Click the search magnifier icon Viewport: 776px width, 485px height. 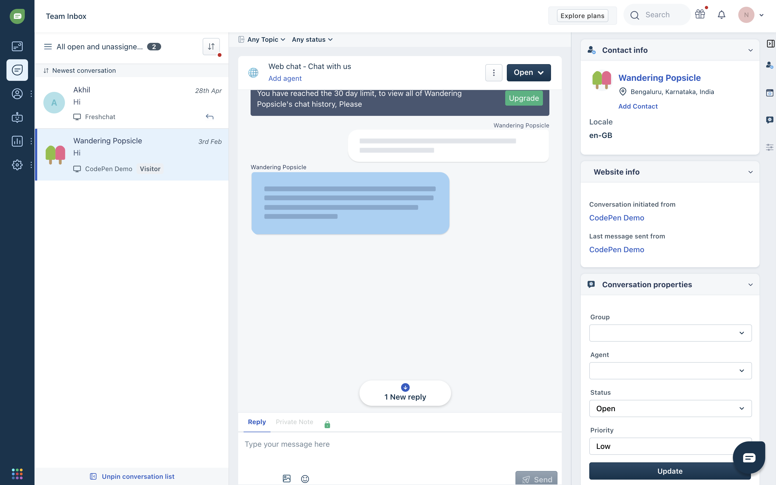click(x=635, y=15)
